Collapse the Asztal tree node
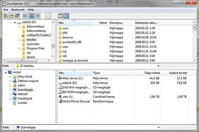This screenshot has width=199, height=132. tap(5, 72)
